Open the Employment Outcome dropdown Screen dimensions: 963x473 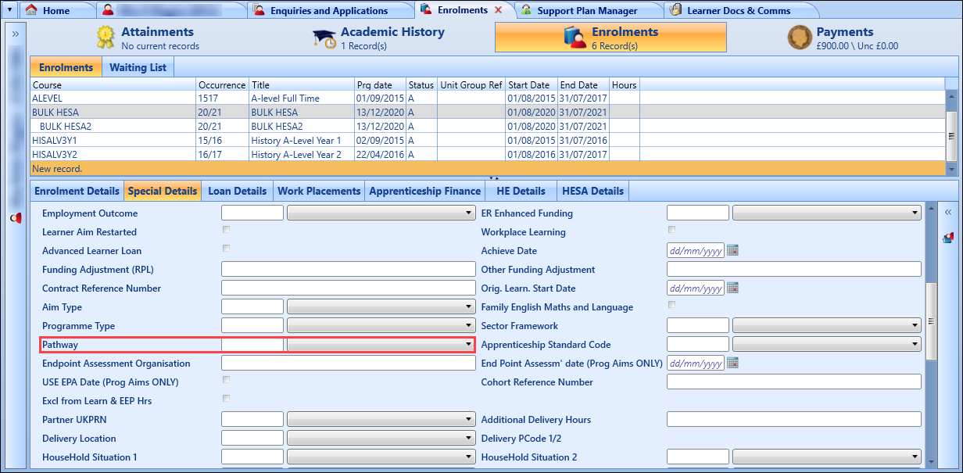tap(381, 213)
